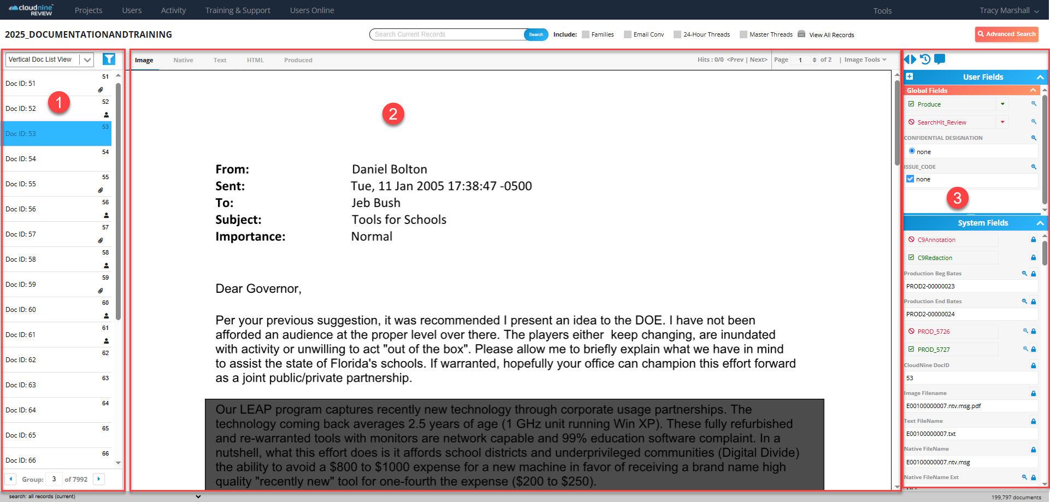Click the lock icon beside Production Beg Bates

point(1033,273)
